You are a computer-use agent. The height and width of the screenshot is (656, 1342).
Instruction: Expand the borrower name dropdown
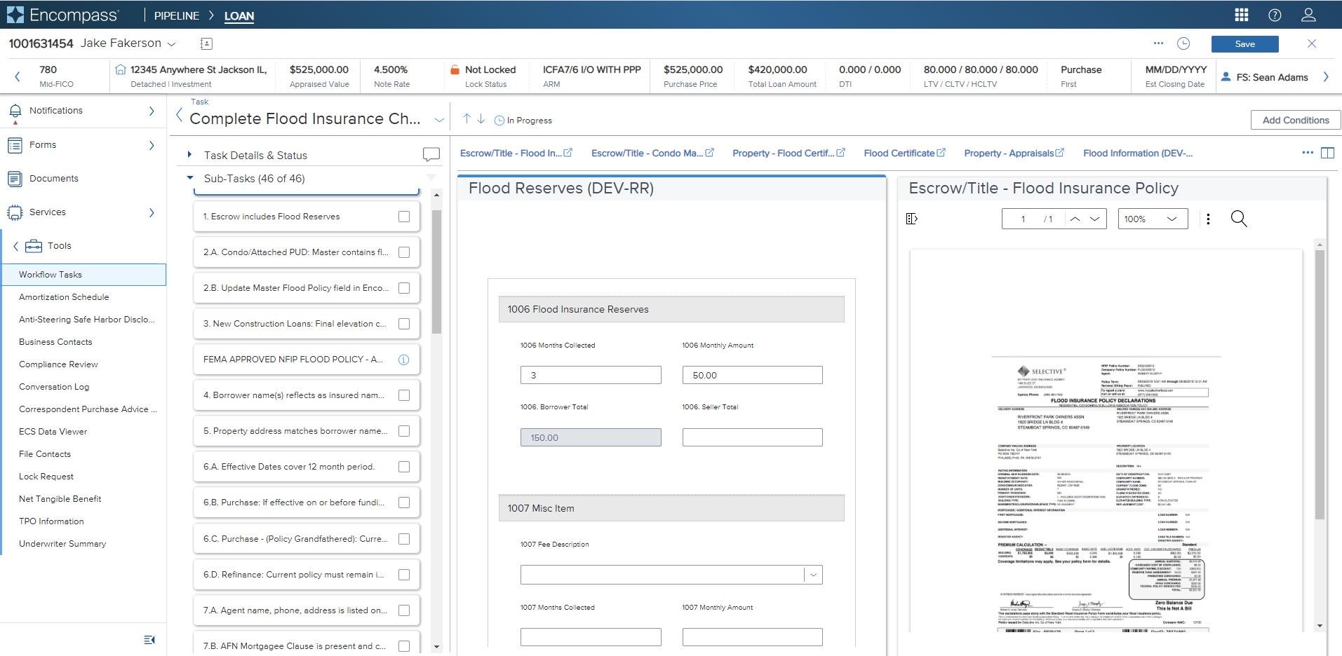[171, 44]
